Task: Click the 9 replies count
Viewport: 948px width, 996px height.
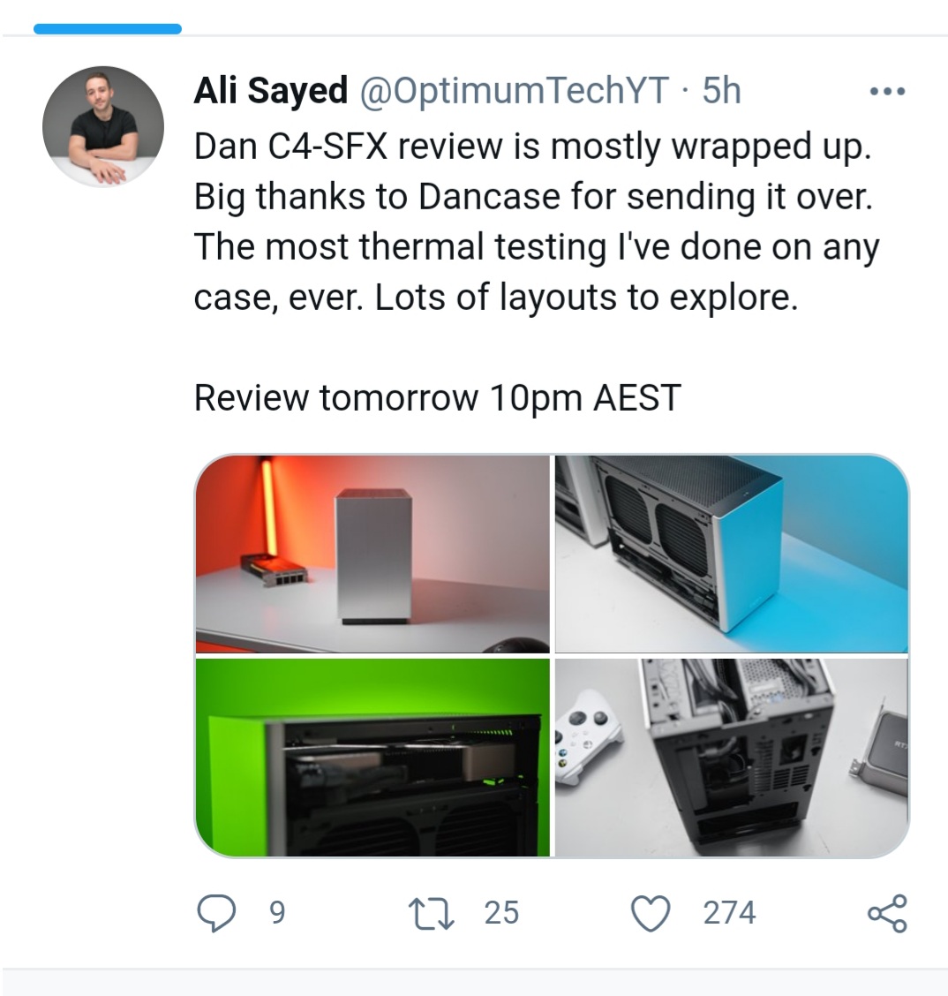Action: (277, 913)
